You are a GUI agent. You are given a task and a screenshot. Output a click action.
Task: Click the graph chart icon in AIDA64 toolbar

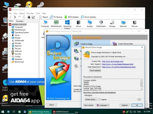coord(33,17)
